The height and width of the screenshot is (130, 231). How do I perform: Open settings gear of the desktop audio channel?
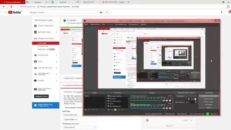(x=170, y=100)
